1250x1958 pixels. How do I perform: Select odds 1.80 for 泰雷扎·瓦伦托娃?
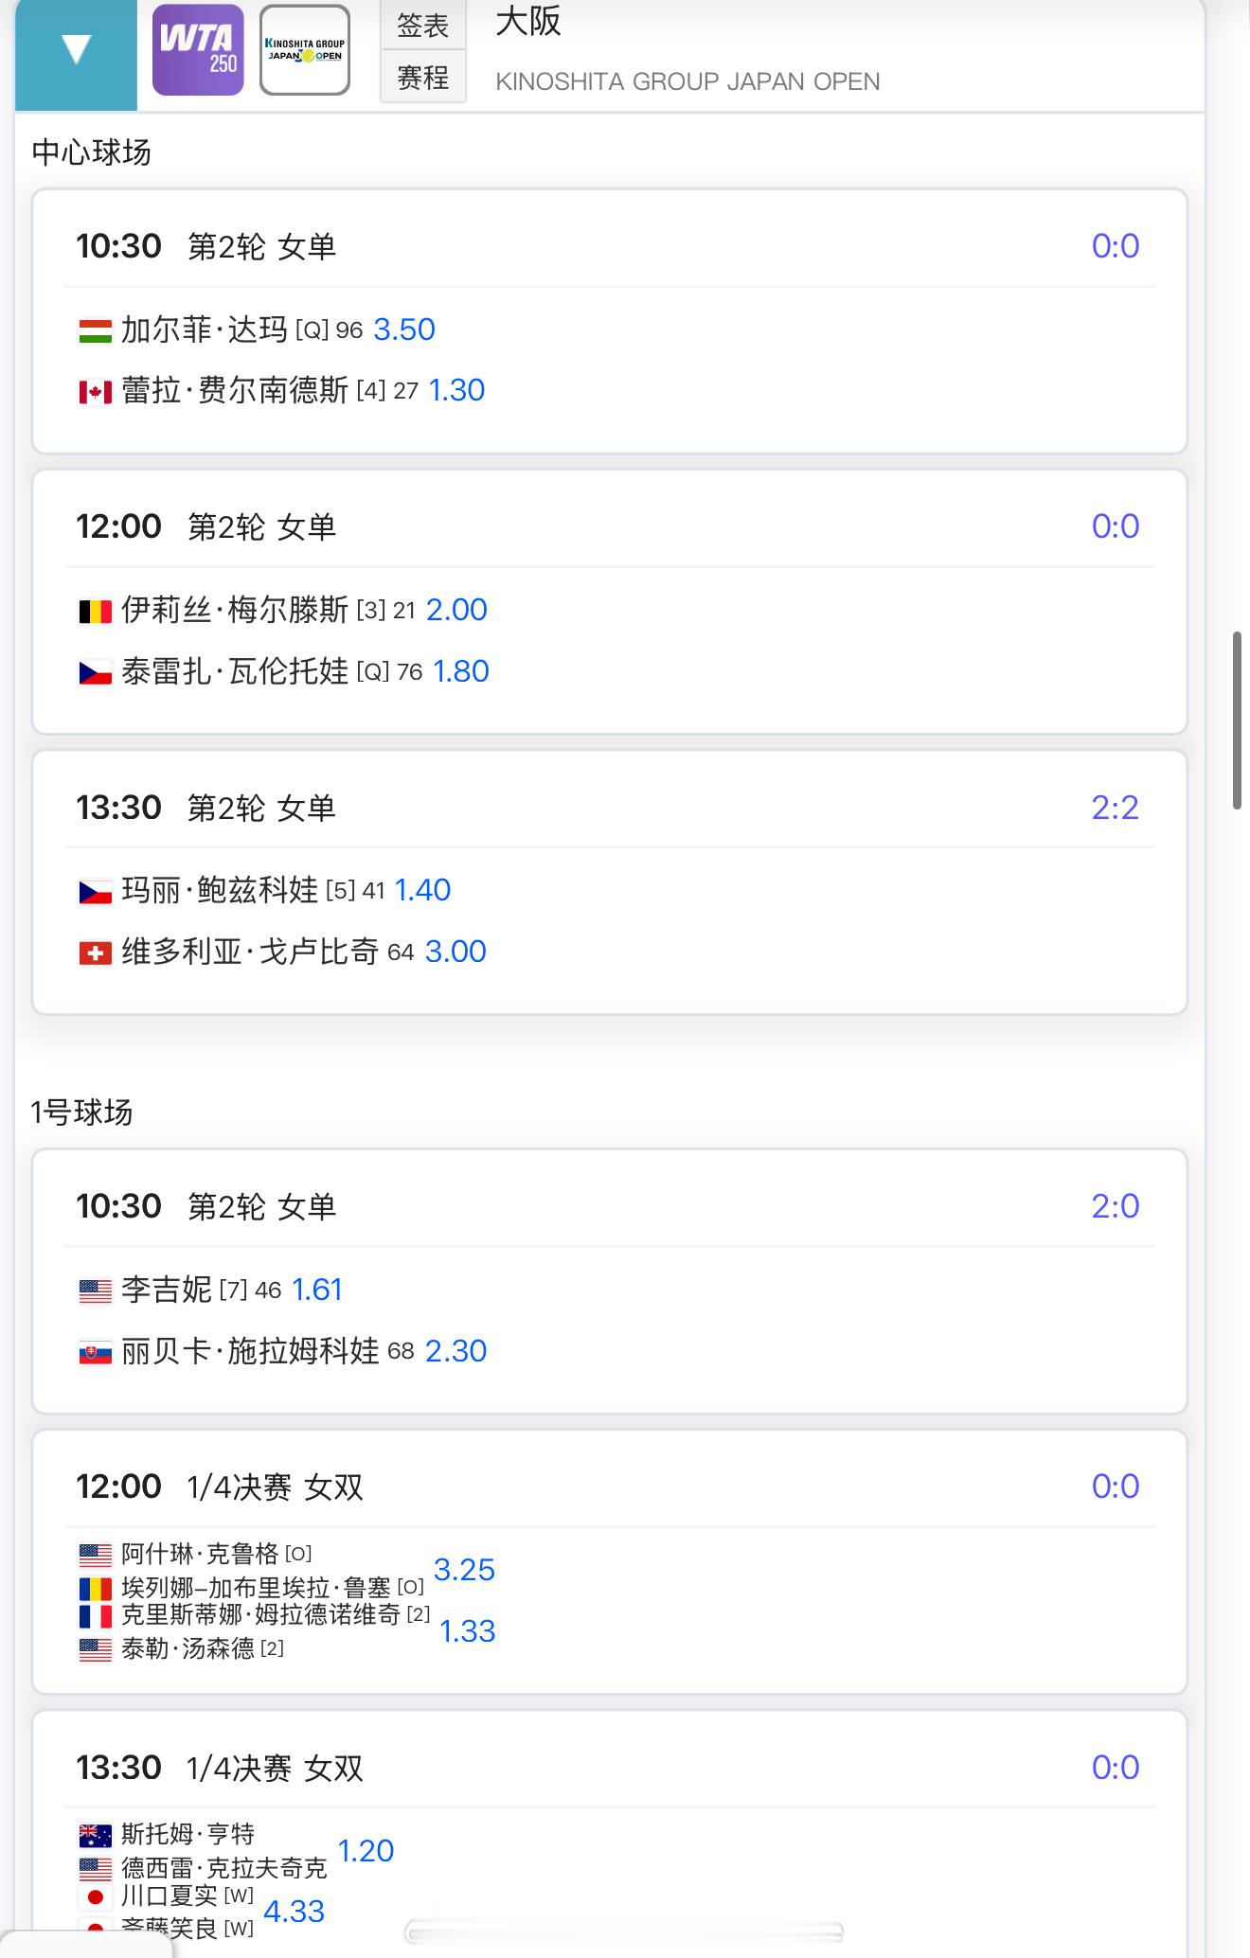click(x=461, y=671)
